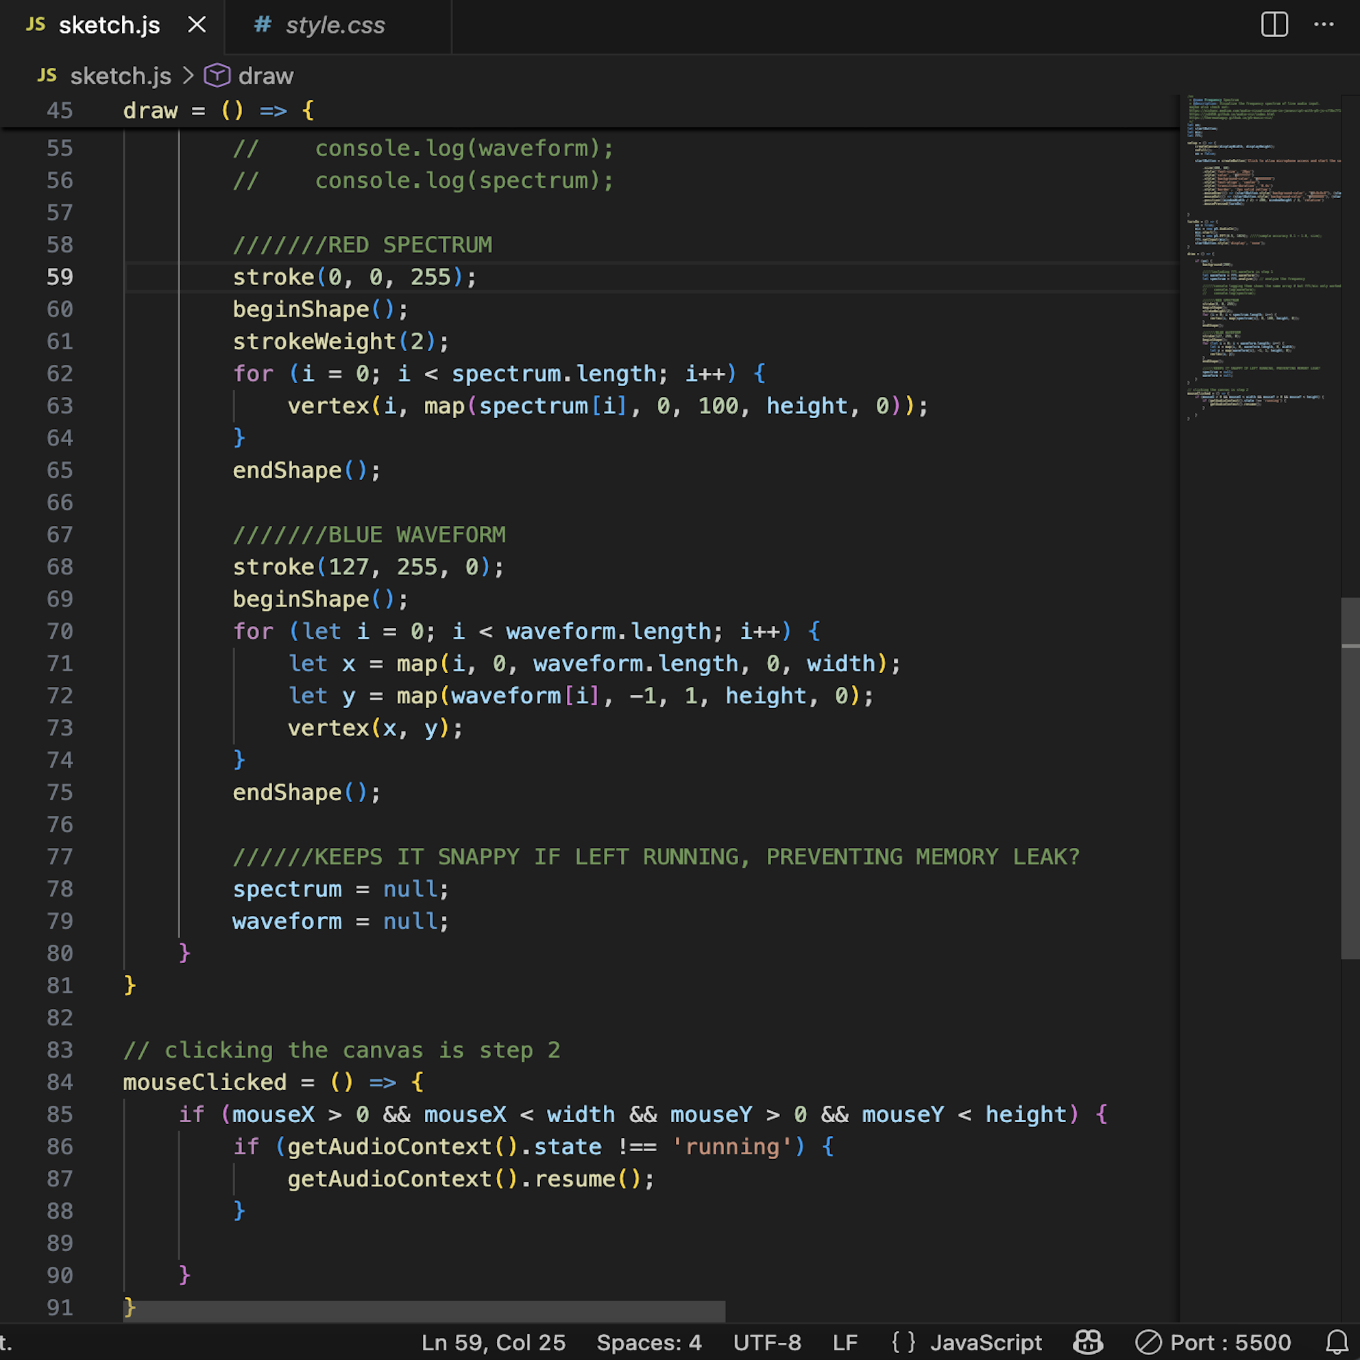Click the vertical scrollbar thumb

(x=1350, y=778)
